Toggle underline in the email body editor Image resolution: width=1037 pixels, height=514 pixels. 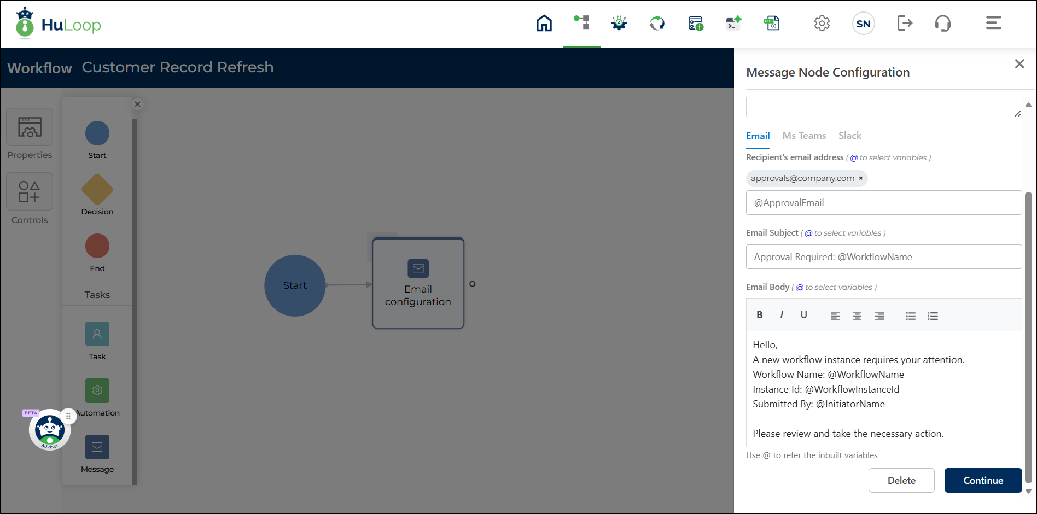[803, 315]
